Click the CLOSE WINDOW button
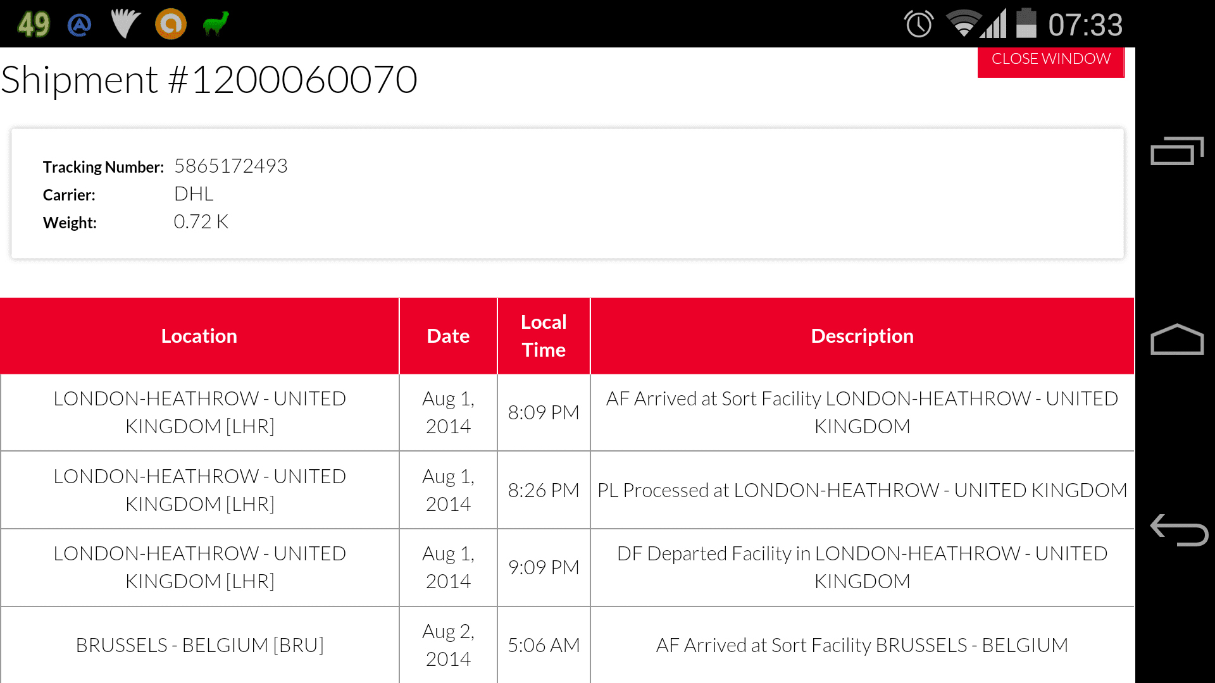The width and height of the screenshot is (1215, 683). [x=1050, y=61]
